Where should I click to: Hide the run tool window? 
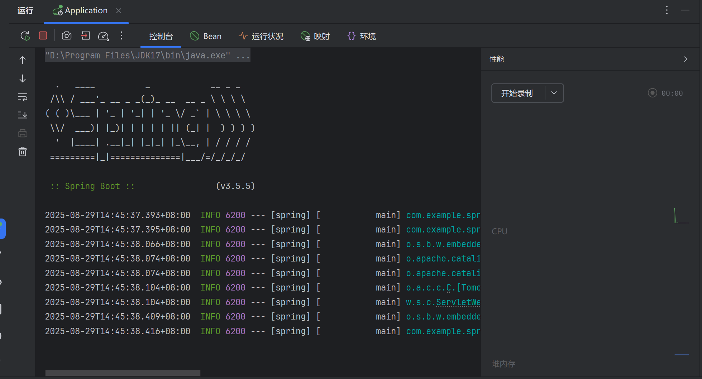[x=685, y=10]
